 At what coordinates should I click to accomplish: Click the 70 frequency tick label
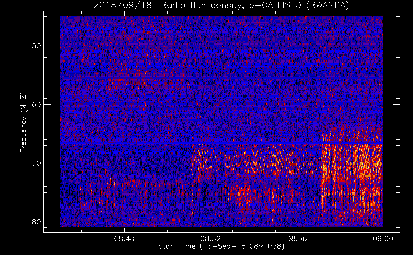point(37,163)
